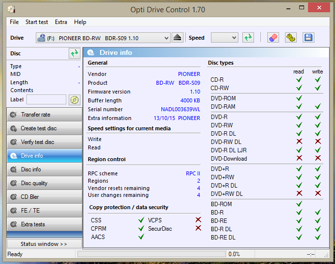Click the RPC II scheme value
This screenshot has height=264, width=335.
pos(193,173)
